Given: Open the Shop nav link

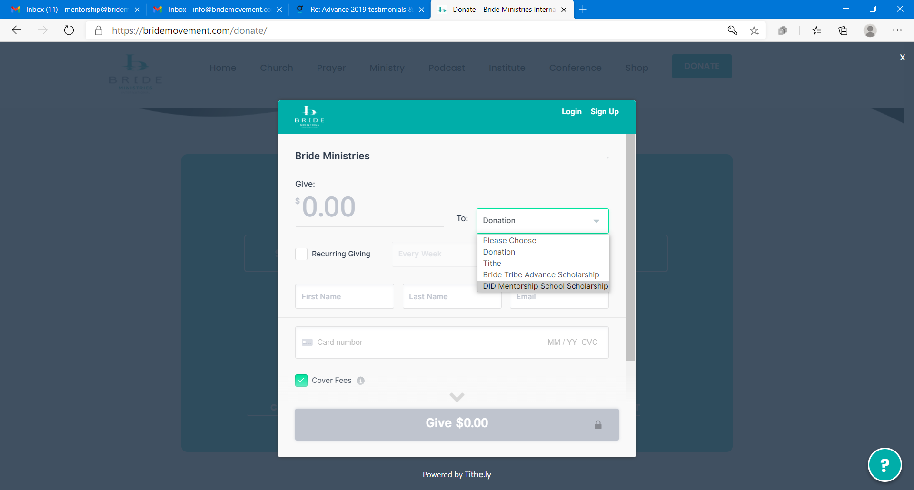Looking at the screenshot, I should (x=637, y=68).
